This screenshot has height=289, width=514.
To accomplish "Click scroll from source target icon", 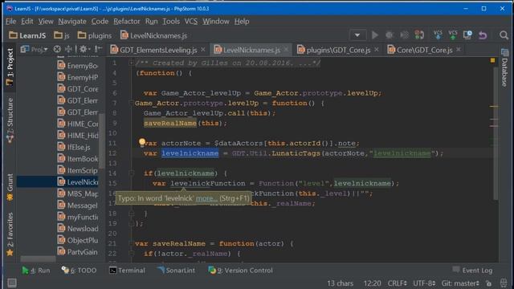I will 57,49.
